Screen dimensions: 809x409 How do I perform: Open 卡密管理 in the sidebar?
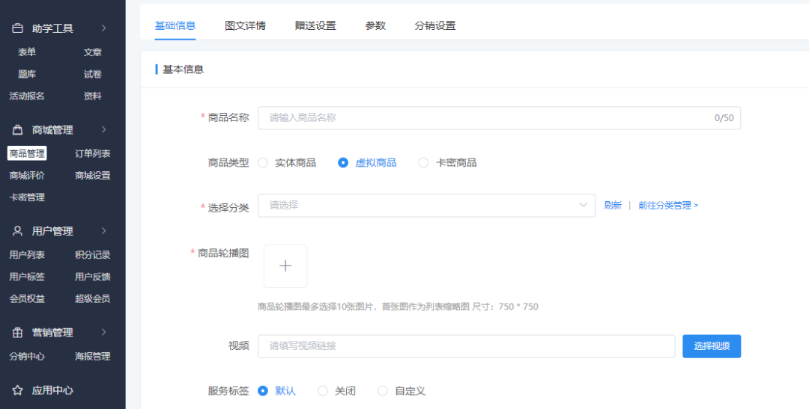(27, 197)
